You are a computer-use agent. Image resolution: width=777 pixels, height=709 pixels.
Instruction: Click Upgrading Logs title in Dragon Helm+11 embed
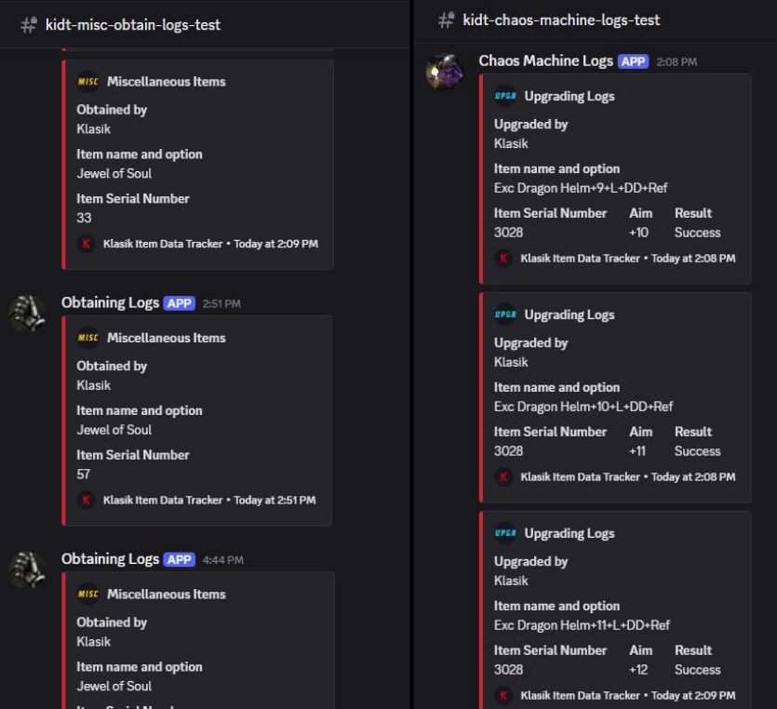click(x=569, y=533)
